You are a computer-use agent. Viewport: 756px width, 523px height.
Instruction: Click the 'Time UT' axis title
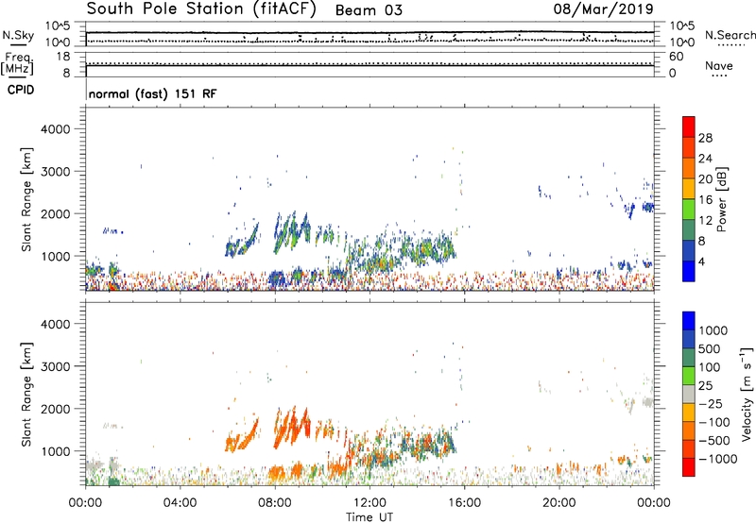[369, 517]
